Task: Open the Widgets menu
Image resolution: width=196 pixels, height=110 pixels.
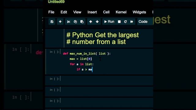Action: [139, 12]
